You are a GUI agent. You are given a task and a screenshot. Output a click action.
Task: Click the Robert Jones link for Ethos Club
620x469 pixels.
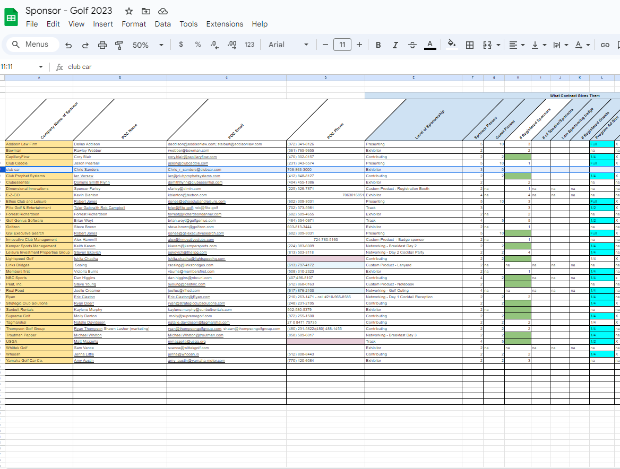coord(85,202)
